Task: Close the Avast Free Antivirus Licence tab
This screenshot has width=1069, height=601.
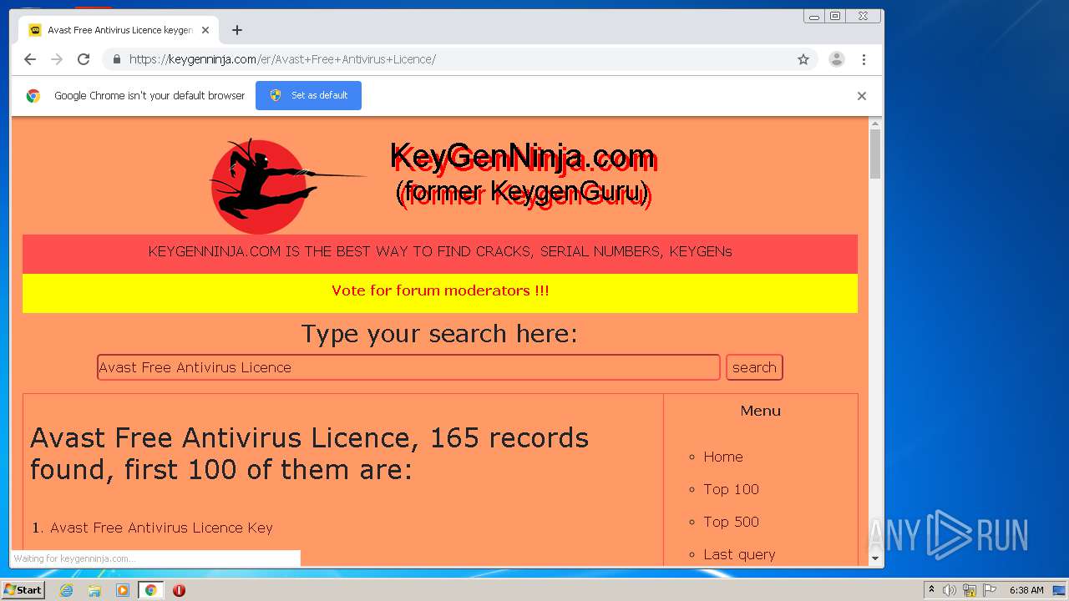Action: tap(205, 30)
